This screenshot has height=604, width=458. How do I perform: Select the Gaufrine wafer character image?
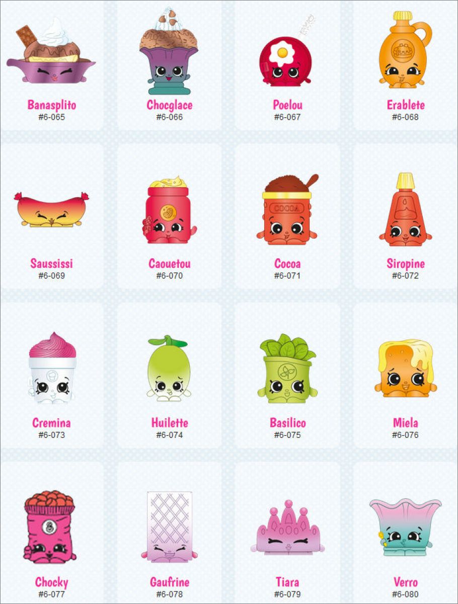click(x=169, y=527)
